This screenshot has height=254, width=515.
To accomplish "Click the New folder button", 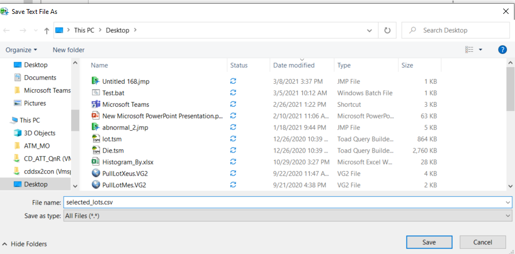I will (68, 50).
